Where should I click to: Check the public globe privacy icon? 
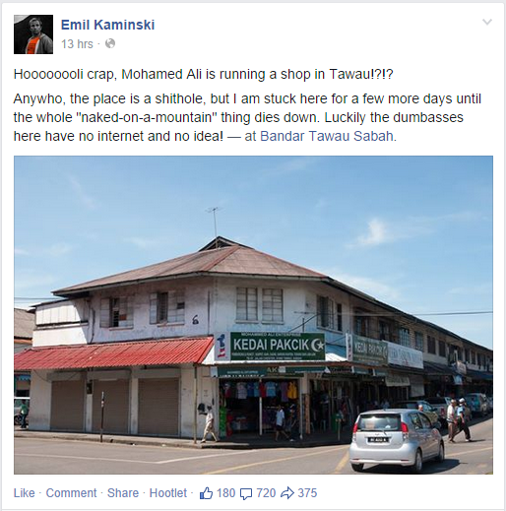point(110,43)
